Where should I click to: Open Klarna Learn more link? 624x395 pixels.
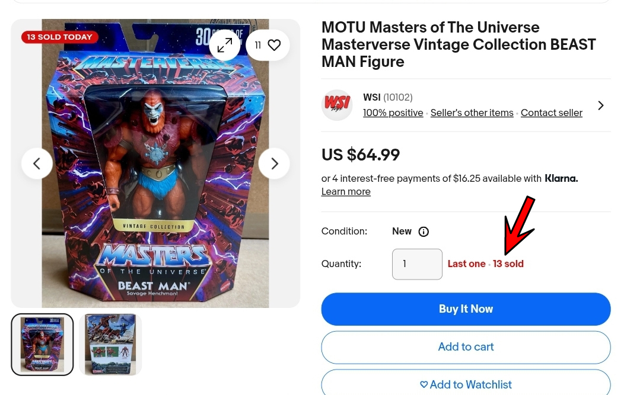[346, 191]
